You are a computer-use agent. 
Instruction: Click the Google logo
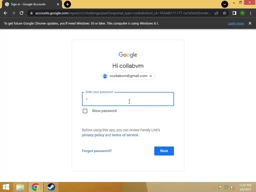128,55
